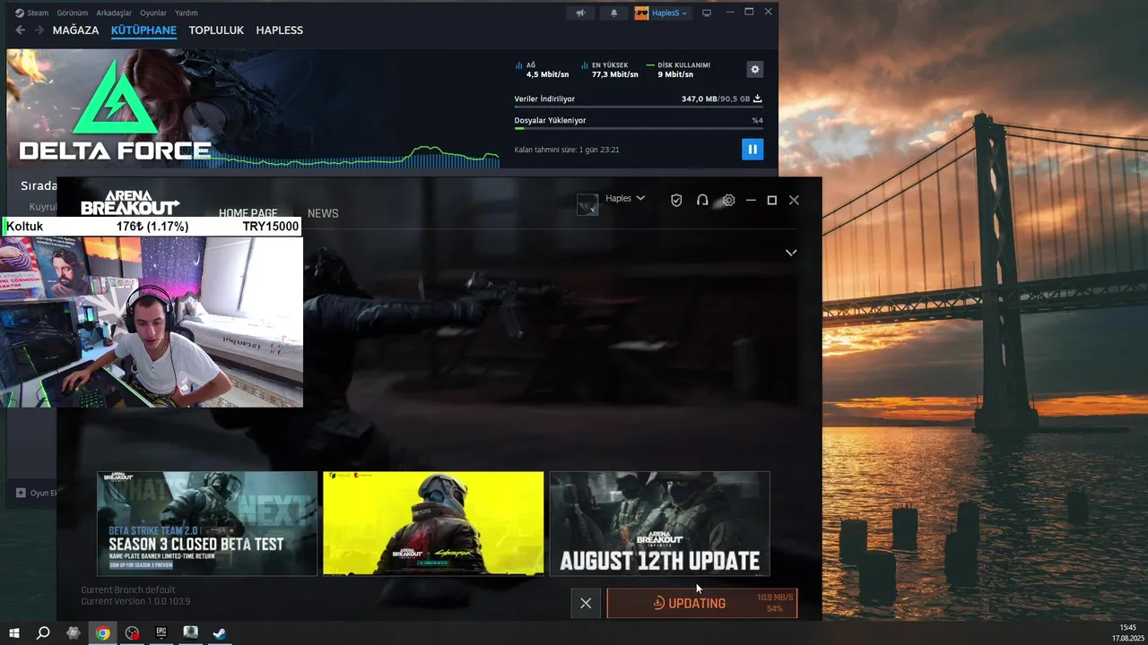Image resolution: width=1148 pixels, height=645 pixels.
Task: Open the HAPLESS profile tab in Steam
Action: click(x=280, y=30)
